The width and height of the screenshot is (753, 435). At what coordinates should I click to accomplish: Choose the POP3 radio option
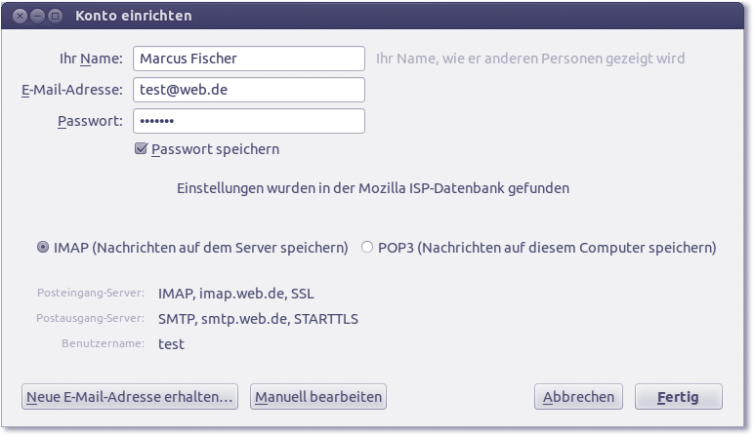pyautogui.click(x=368, y=248)
